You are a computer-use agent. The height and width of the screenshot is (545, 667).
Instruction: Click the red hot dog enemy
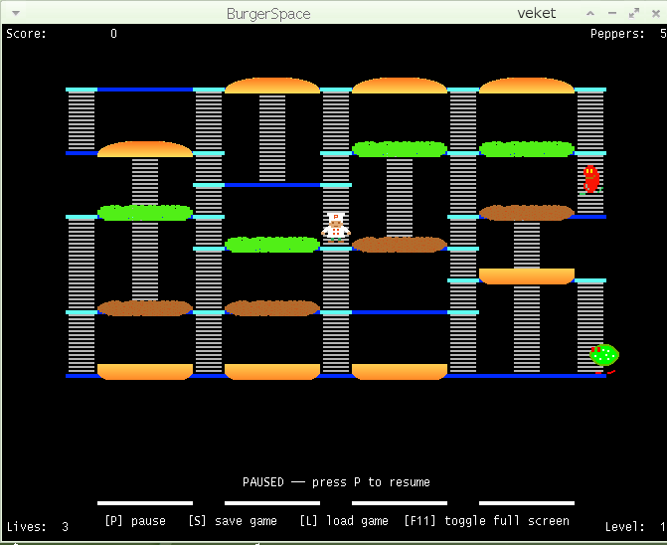point(590,180)
